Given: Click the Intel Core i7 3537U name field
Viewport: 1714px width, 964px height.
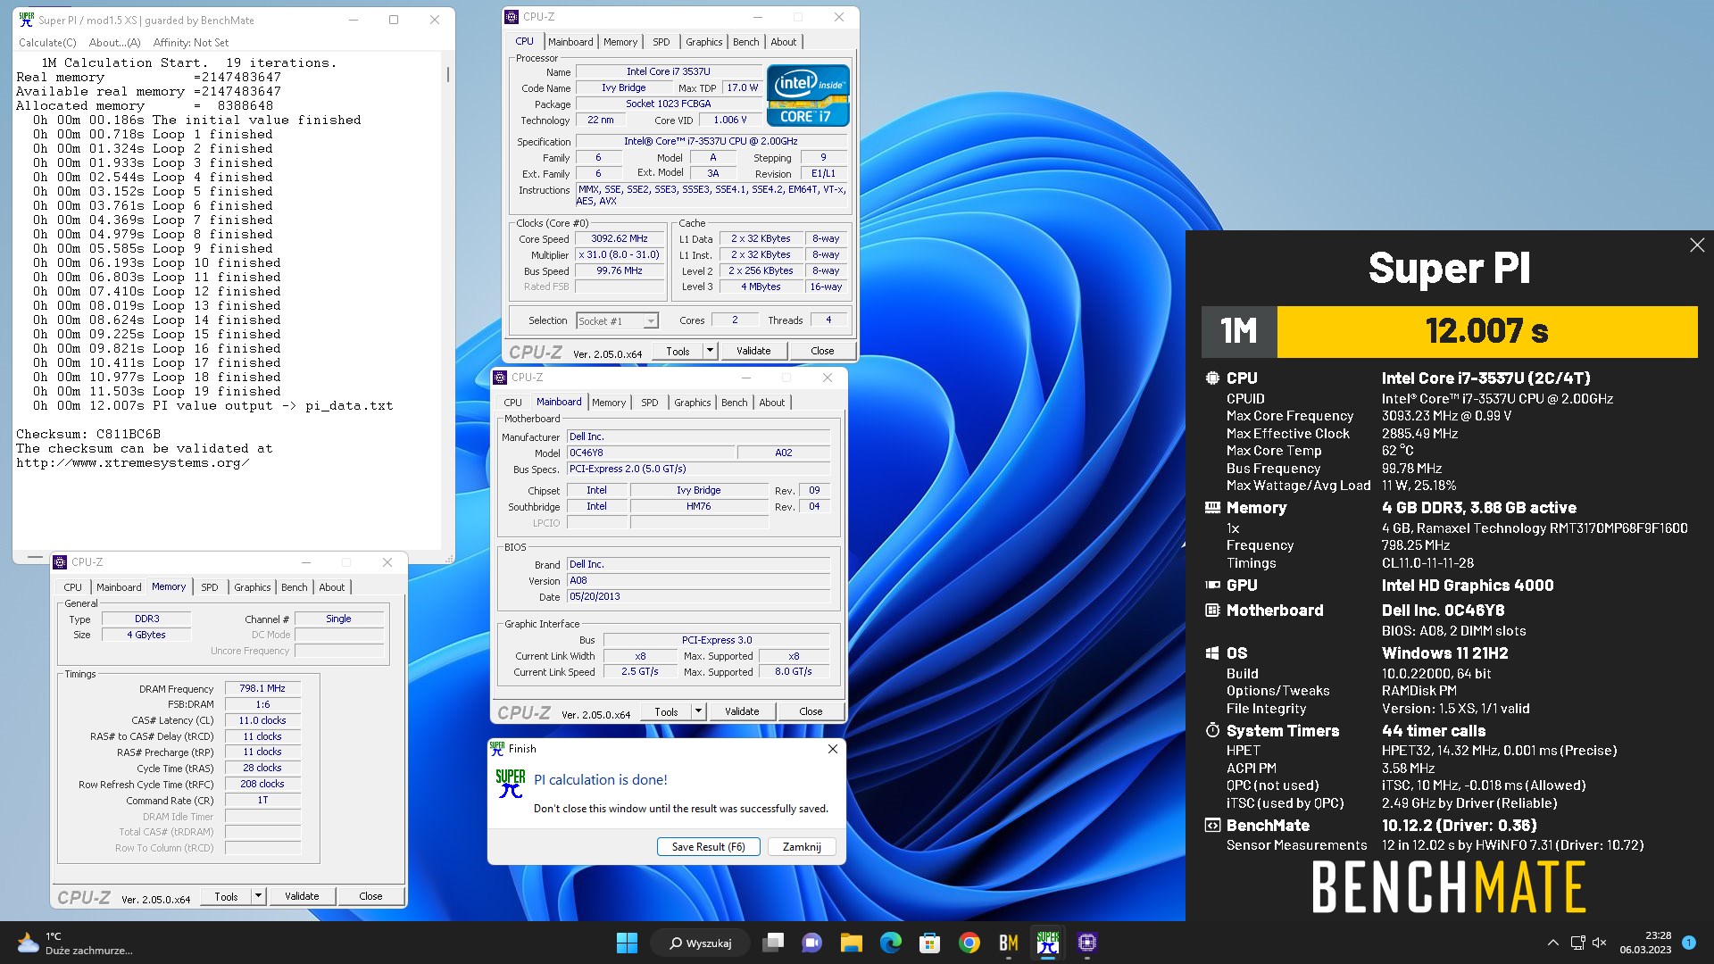Looking at the screenshot, I should click(x=668, y=71).
